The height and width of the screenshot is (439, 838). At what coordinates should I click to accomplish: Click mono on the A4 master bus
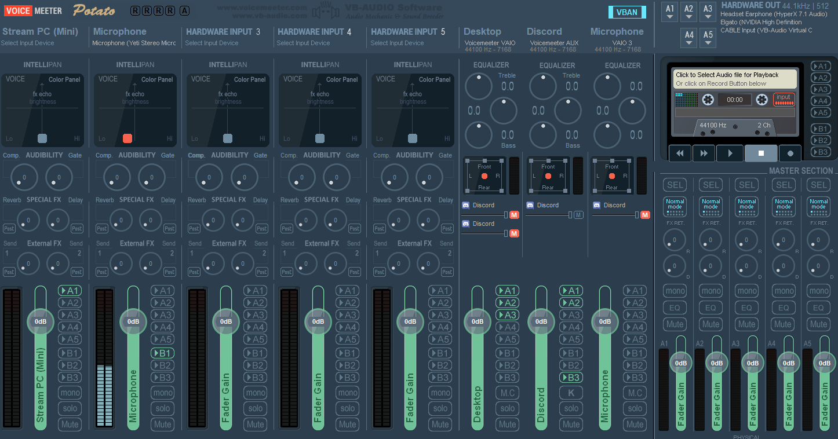click(x=784, y=291)
